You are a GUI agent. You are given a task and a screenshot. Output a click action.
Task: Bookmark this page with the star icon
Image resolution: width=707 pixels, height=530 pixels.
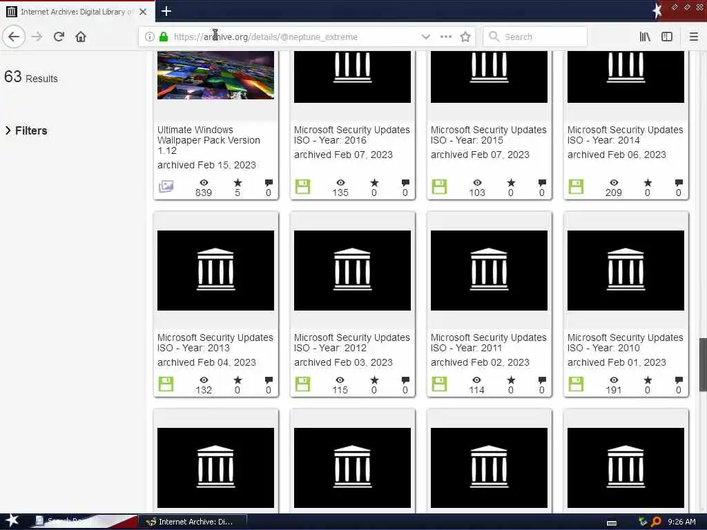tap(465, 37)
